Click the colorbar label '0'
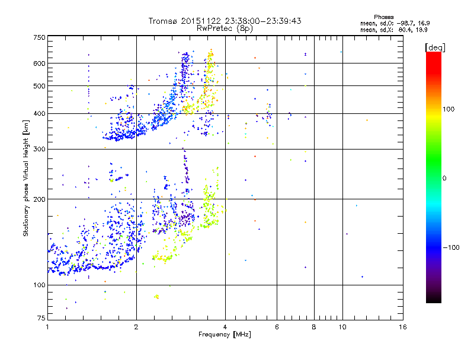The height and width of the screenshot is (356, 474). coord(444,178)
